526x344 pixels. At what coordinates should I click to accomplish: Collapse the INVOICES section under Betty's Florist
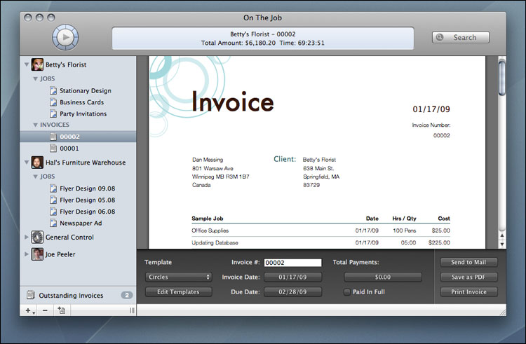coord(36,125)
